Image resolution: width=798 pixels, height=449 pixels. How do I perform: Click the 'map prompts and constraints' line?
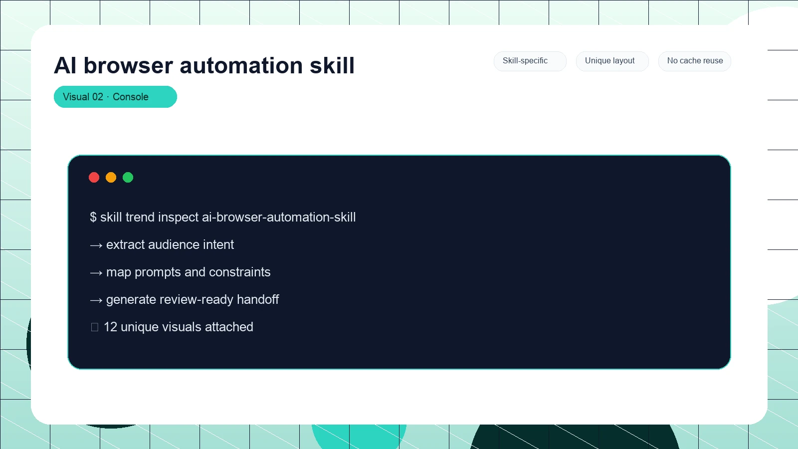tap(180, 272)
